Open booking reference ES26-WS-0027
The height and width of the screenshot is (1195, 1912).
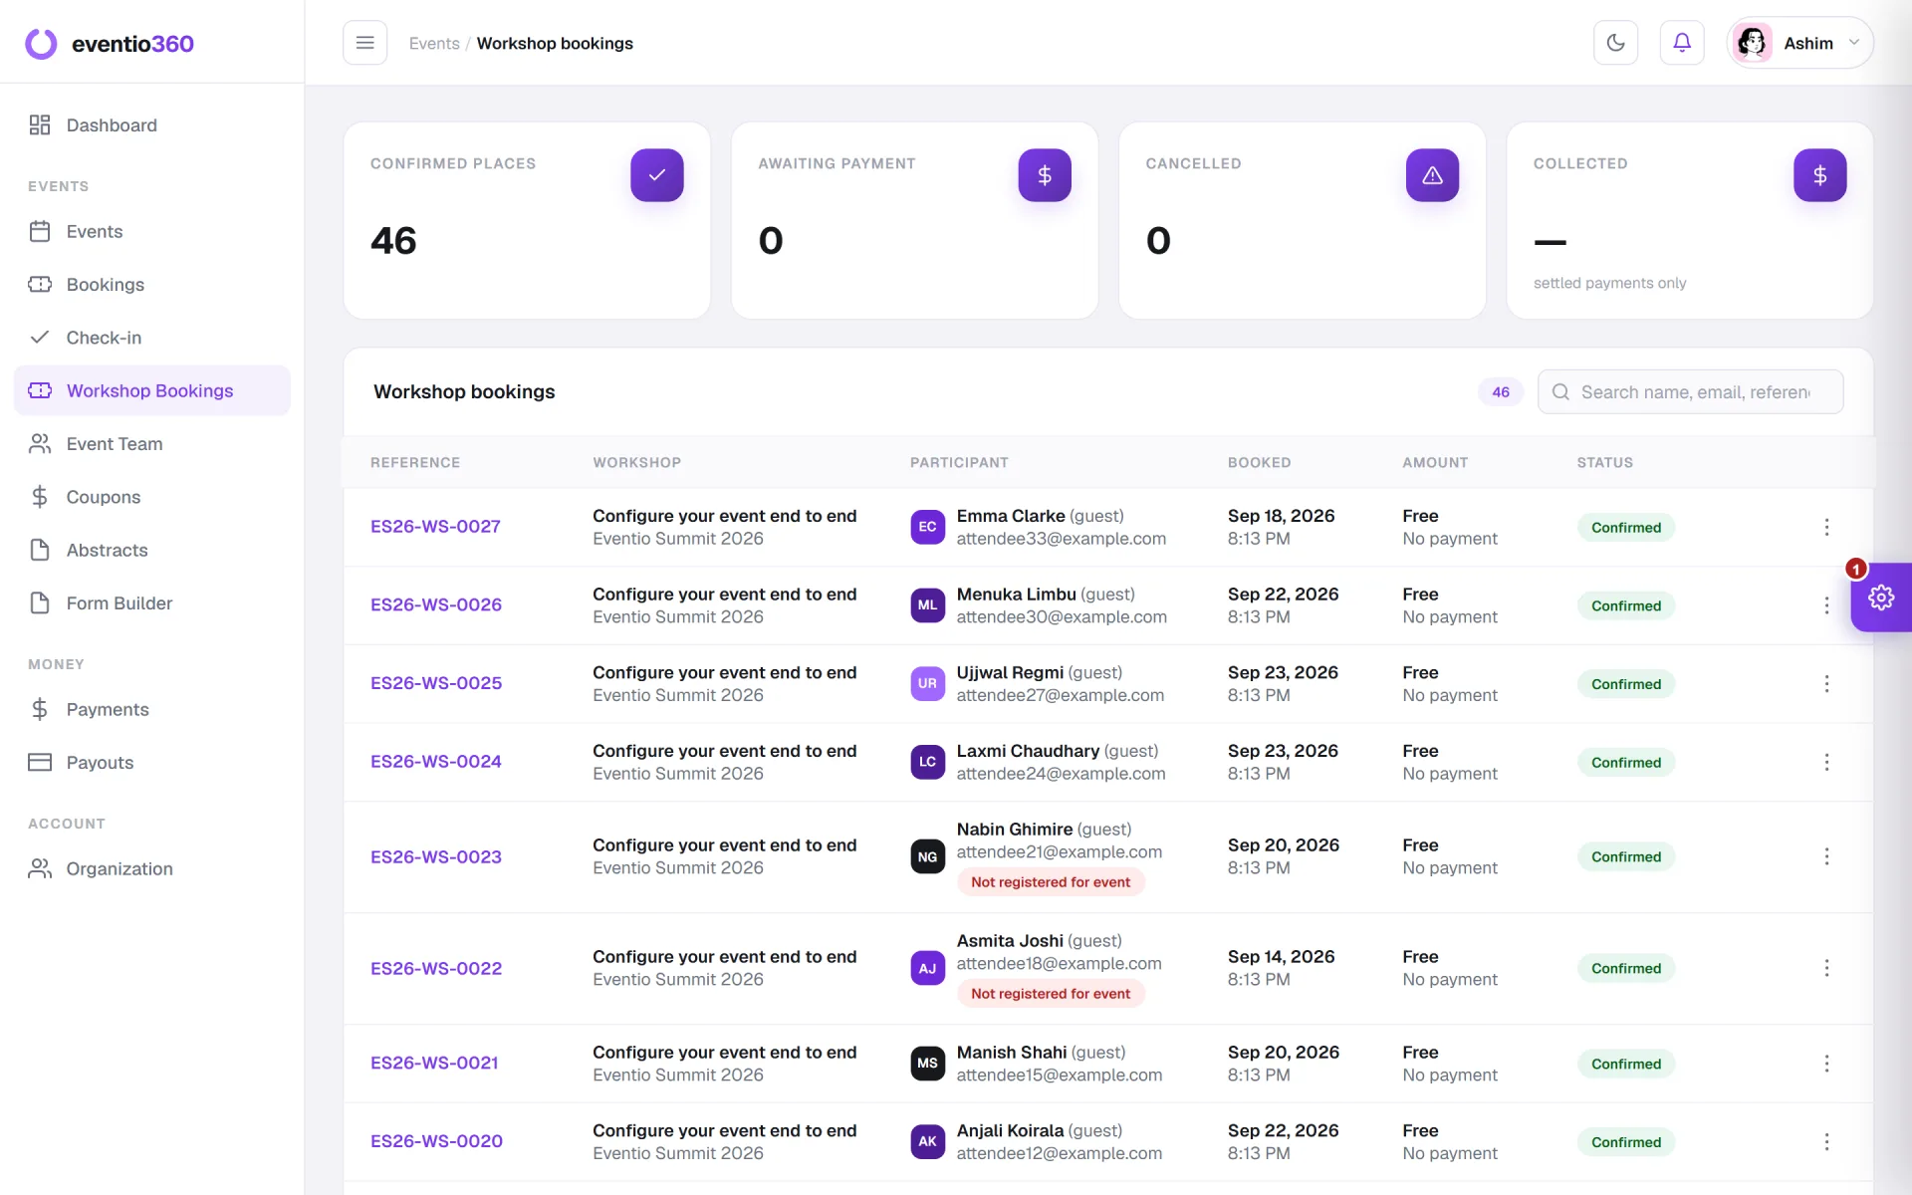pos(435,527)
